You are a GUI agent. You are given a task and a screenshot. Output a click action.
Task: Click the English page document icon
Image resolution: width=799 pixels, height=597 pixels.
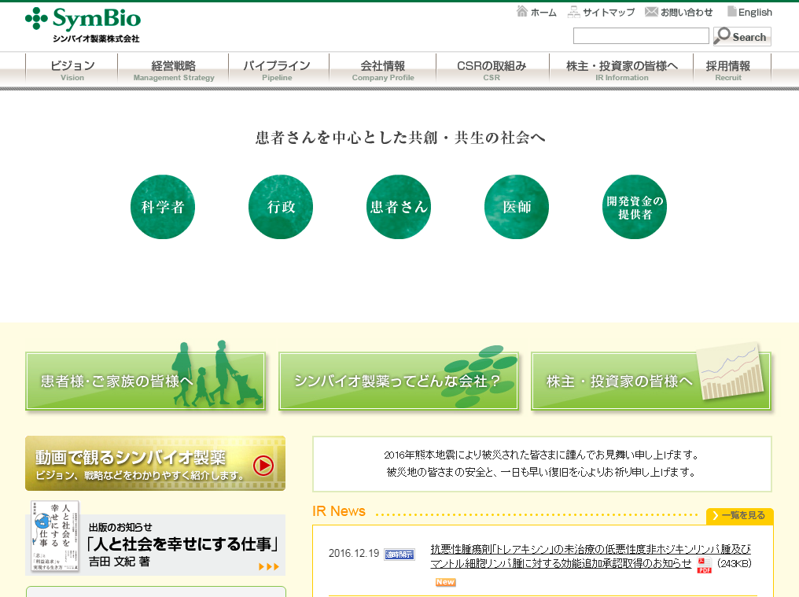(731, 11)
